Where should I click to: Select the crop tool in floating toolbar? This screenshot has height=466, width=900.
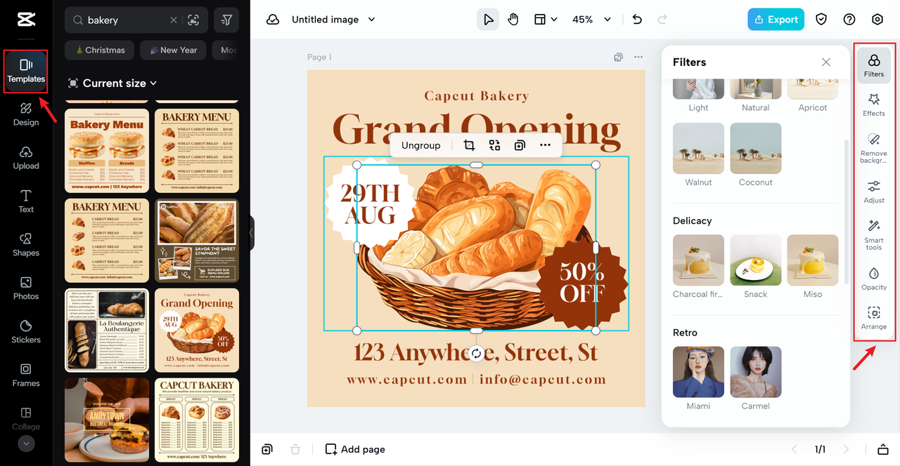point(469,145)
